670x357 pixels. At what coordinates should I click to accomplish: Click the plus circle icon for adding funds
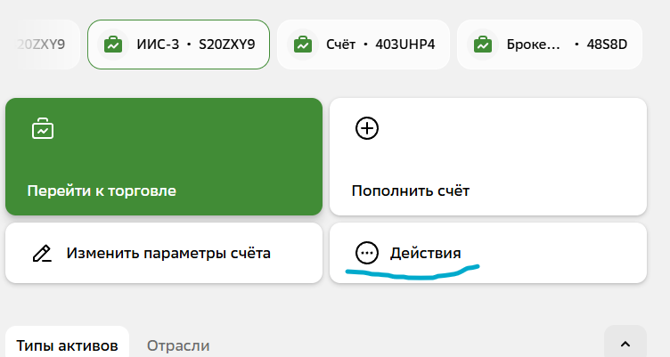[367, 129]
